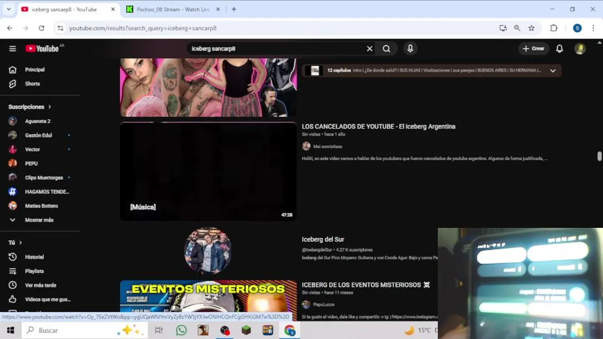Viewport: 603px width, 339px height.
Task: Click the magnifier search button
Action: click(x=386, y=48)
